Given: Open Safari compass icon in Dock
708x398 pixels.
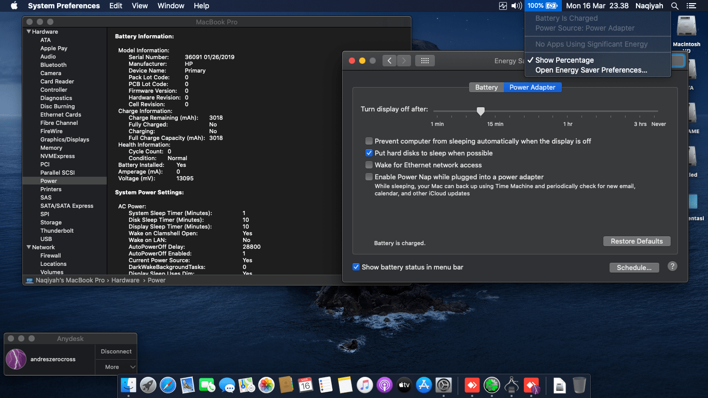Looking at the screenshot, I should click(x=167, y=385).
